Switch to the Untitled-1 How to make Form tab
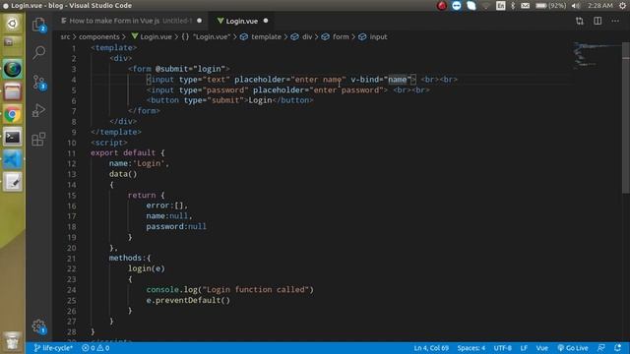The image size is (630, 354). pos(130,21)
